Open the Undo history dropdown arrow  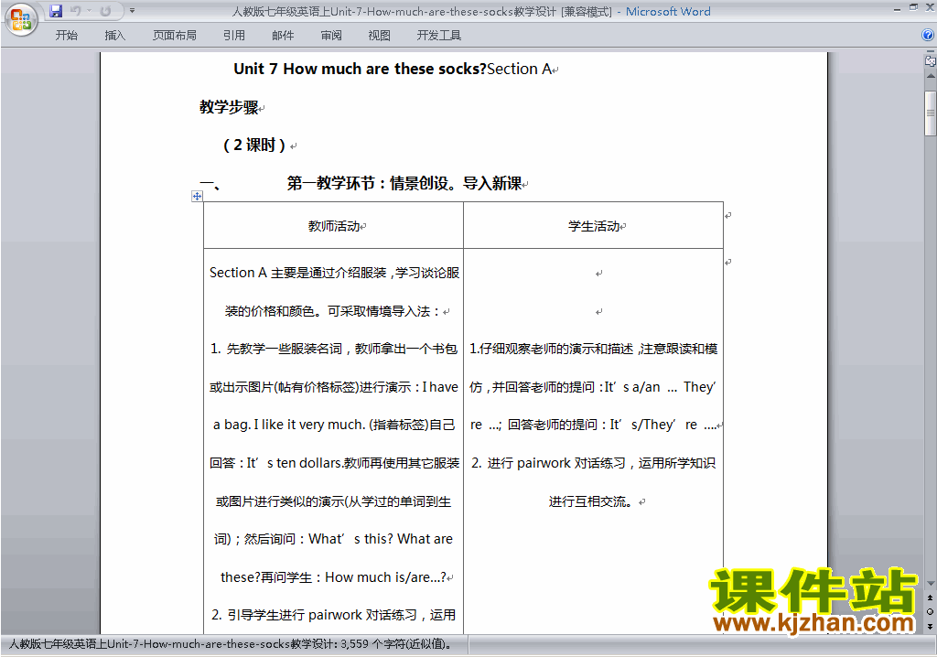tap(89, 11)
